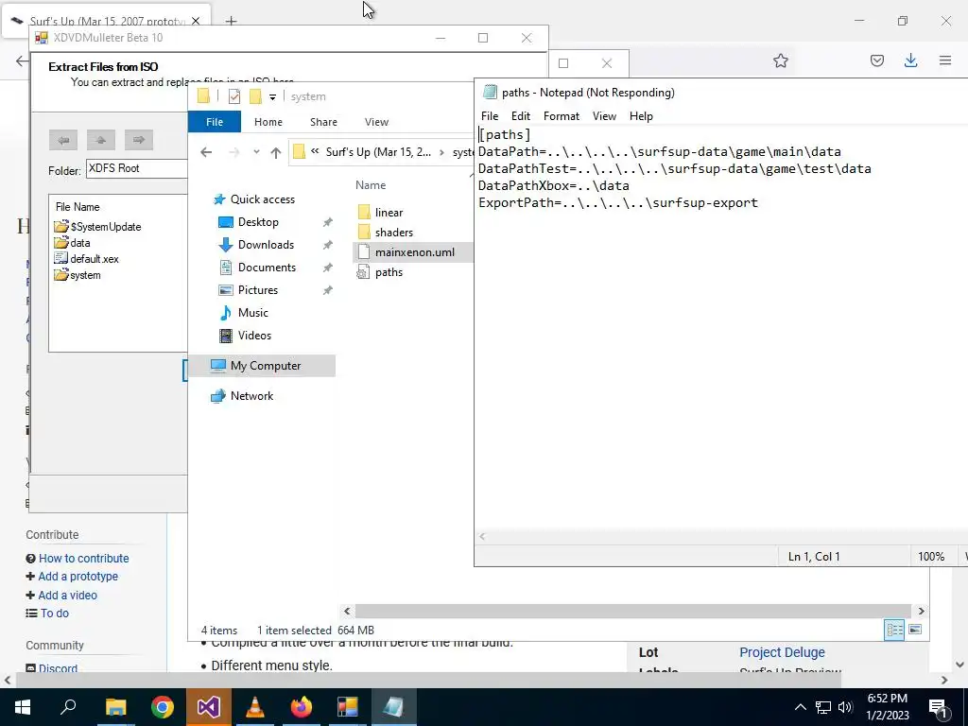Screen dimensions: 968x726
Task: Click the XDFS Root folder field
Action: pos(136,168)
